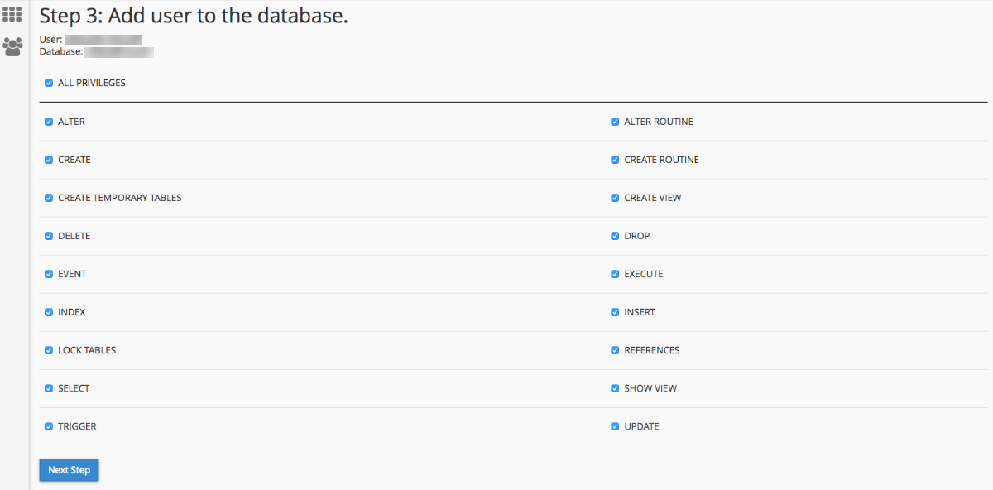This screenshot has height=490, width=993.
Task: Open the user manager sidebar icon
Action: coord(12,47)
